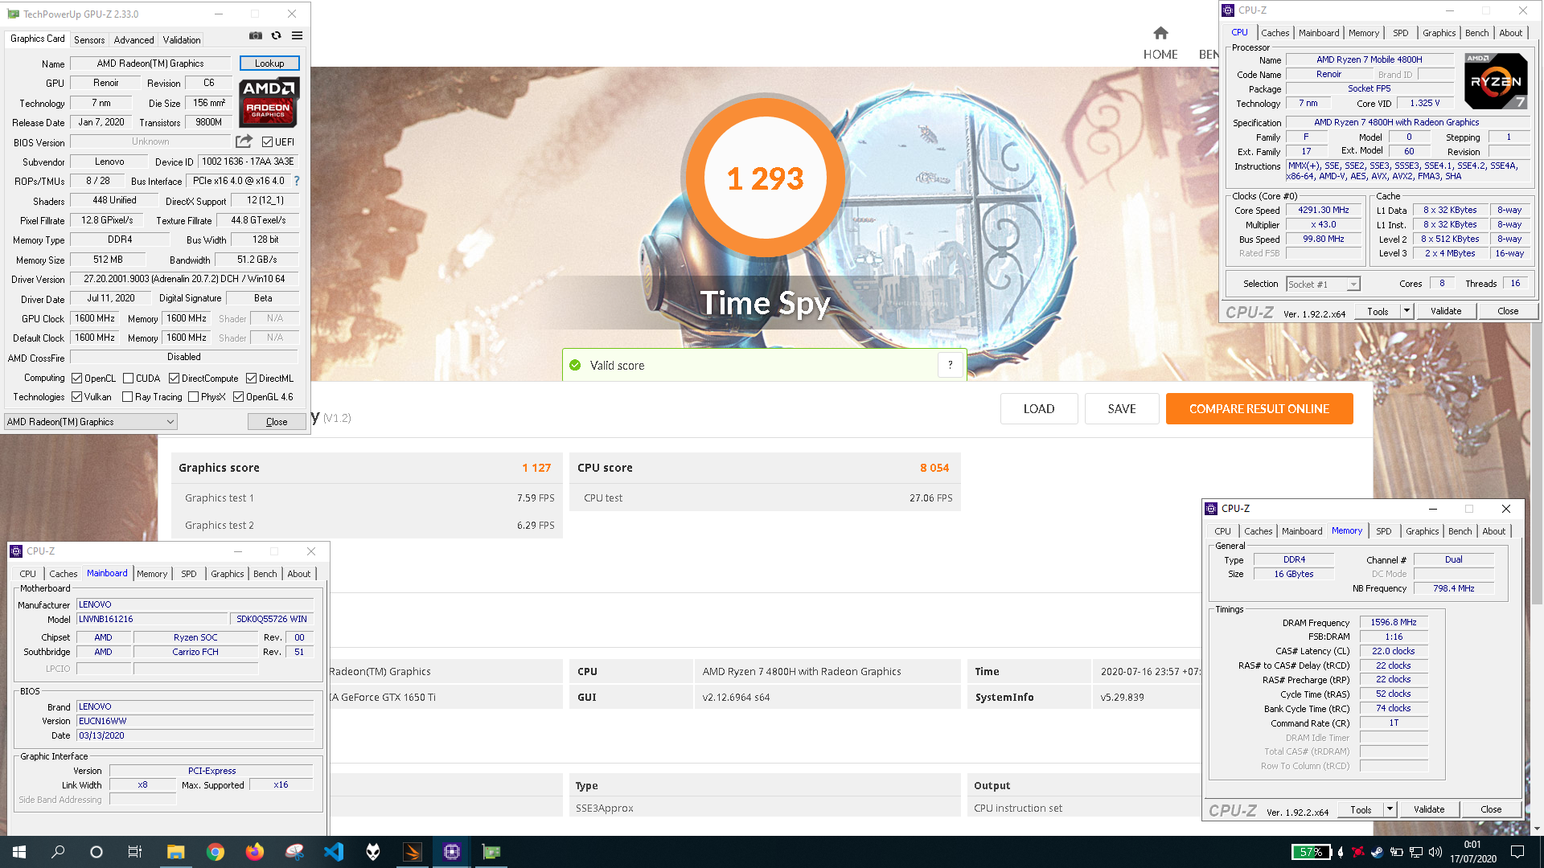1544x868 pixels.
Task: Click Validate in the top CPU-Z window
Action: click(x=1446, y=311)
